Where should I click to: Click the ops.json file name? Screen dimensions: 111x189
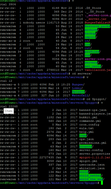86,139
